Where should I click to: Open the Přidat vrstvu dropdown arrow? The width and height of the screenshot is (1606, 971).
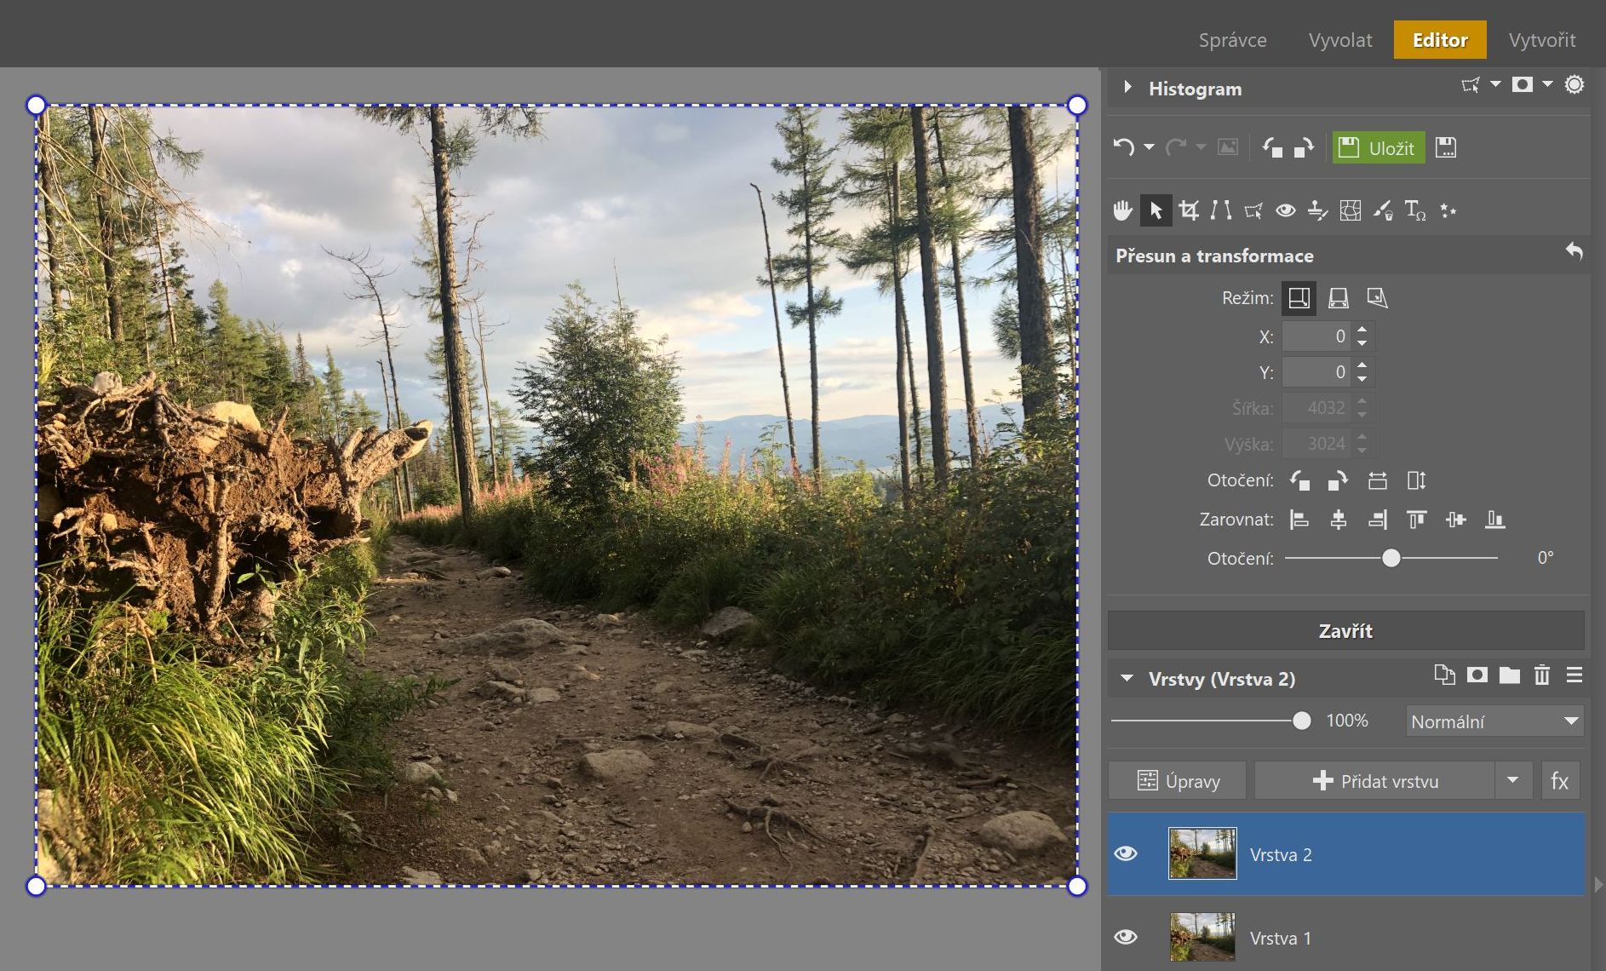point(1513,781)
